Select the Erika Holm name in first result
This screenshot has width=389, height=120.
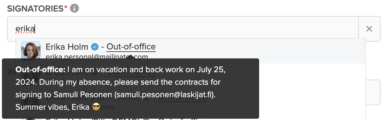67,47
